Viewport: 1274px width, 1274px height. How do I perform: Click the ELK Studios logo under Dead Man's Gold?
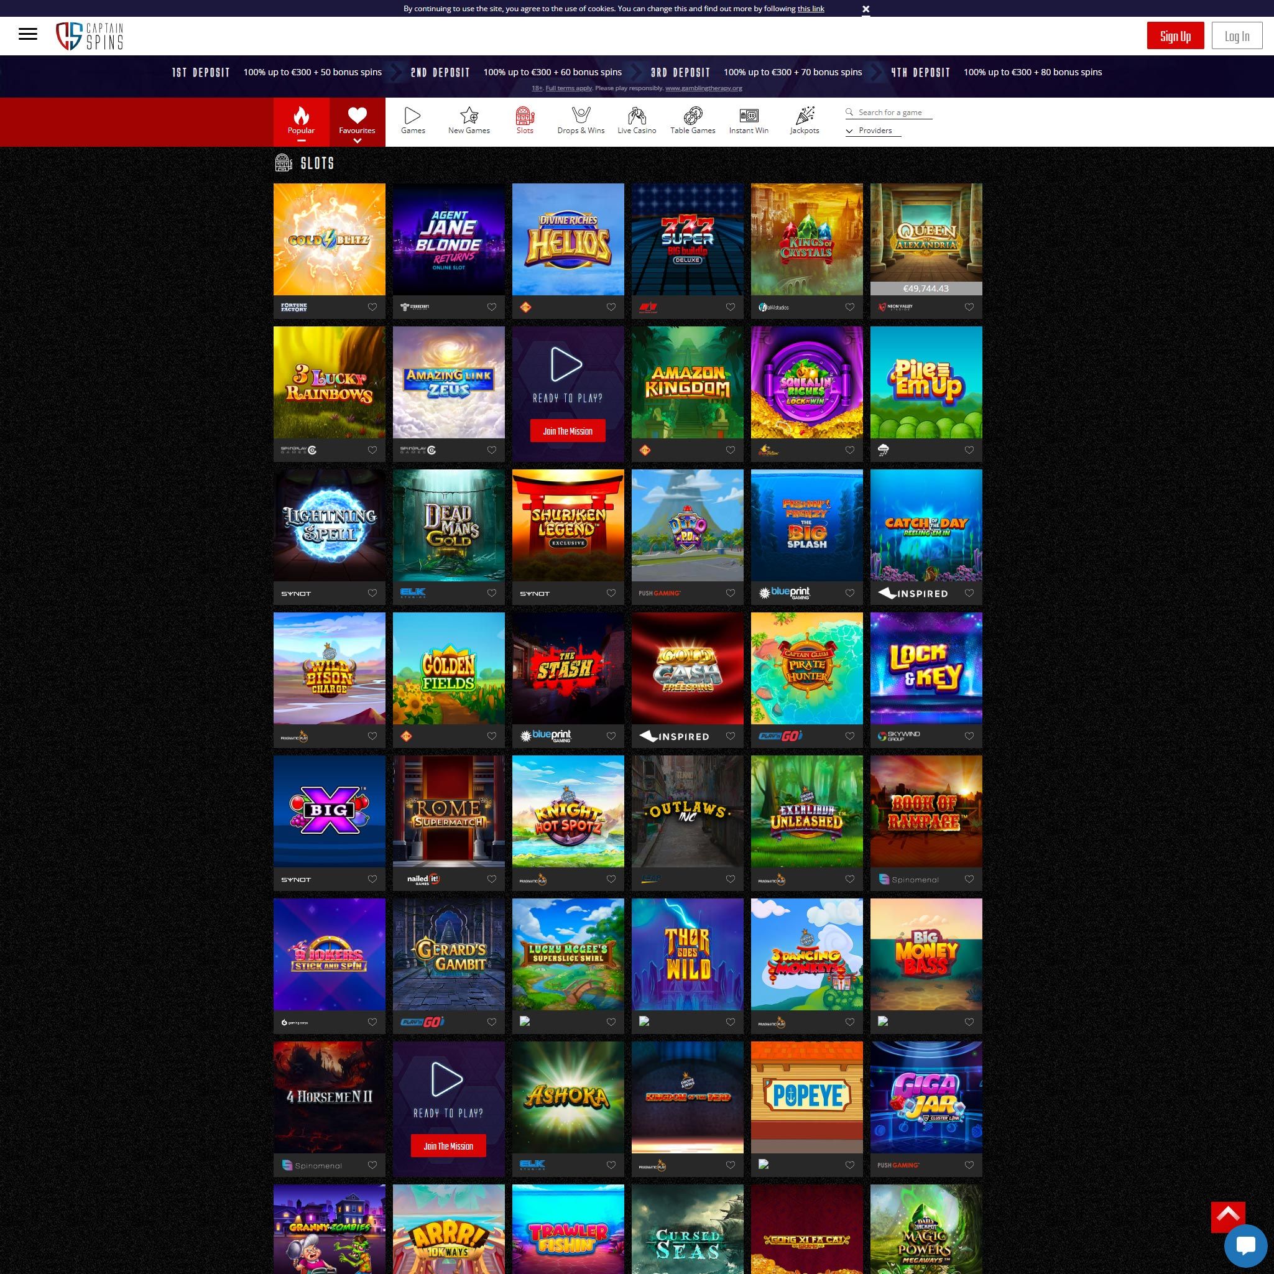pos(413,594)
